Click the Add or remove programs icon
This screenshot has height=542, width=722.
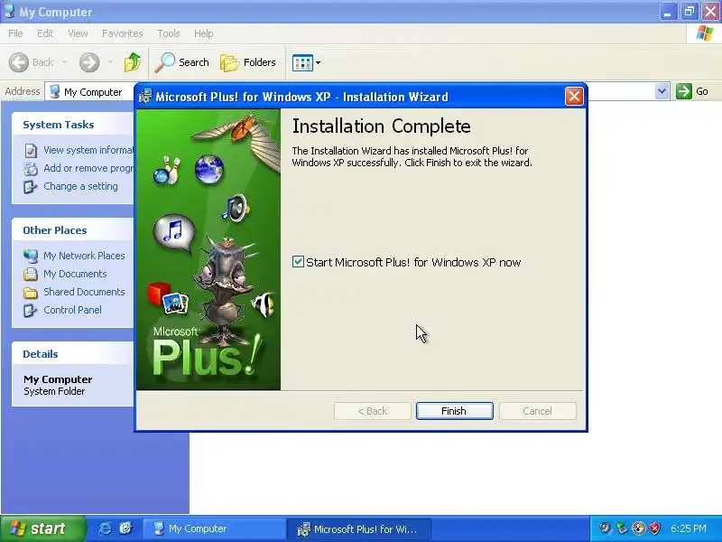coord(31,169)
